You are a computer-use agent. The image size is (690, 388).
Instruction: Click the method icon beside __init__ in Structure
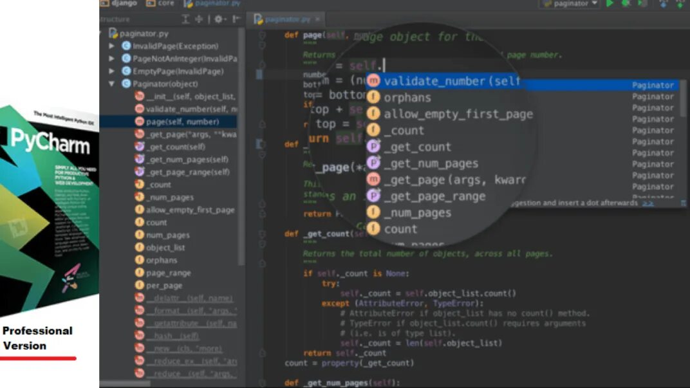140,97
